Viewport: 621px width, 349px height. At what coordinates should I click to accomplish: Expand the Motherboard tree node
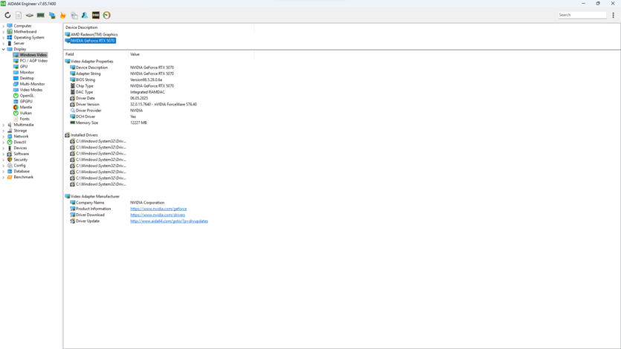(x=4, y=32)
